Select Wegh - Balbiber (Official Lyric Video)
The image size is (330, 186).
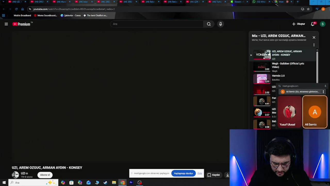[x=288, y=65]
